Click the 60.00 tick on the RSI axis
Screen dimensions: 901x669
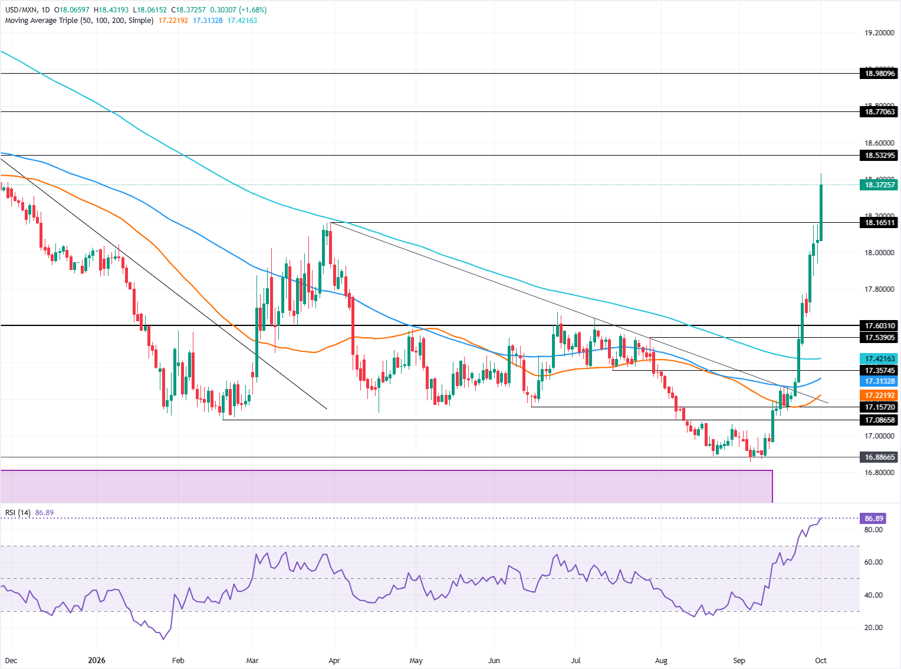(x=873, y=562)
